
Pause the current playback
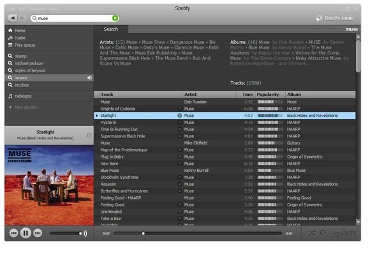pos(26,233)
